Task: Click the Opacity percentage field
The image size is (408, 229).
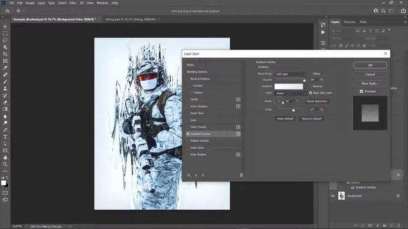Action: tap(313, 80)
